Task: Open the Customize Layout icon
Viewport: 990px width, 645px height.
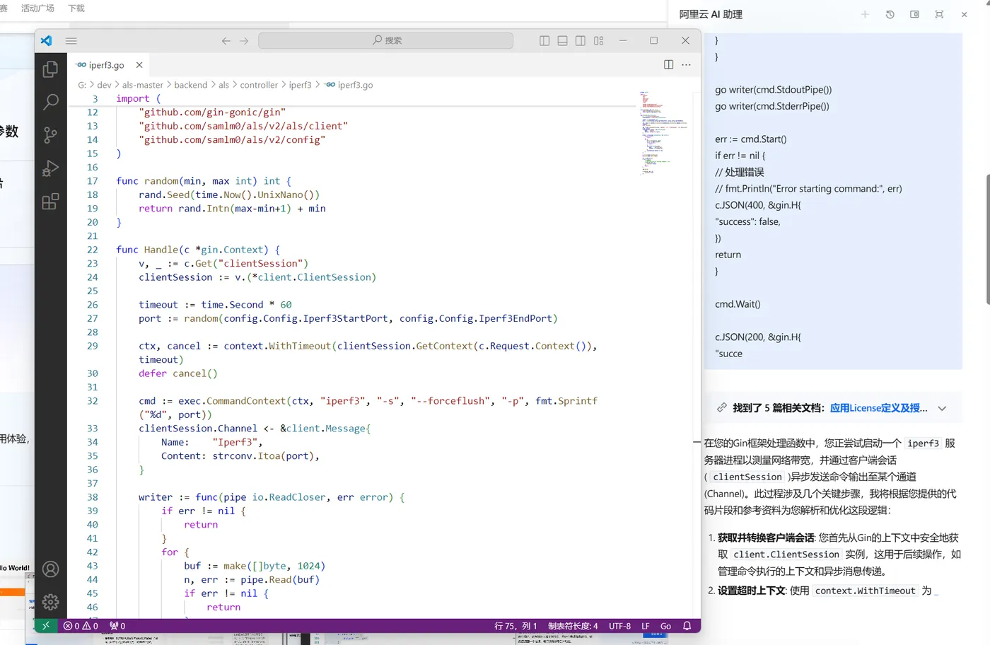Action: coord(599,41)
